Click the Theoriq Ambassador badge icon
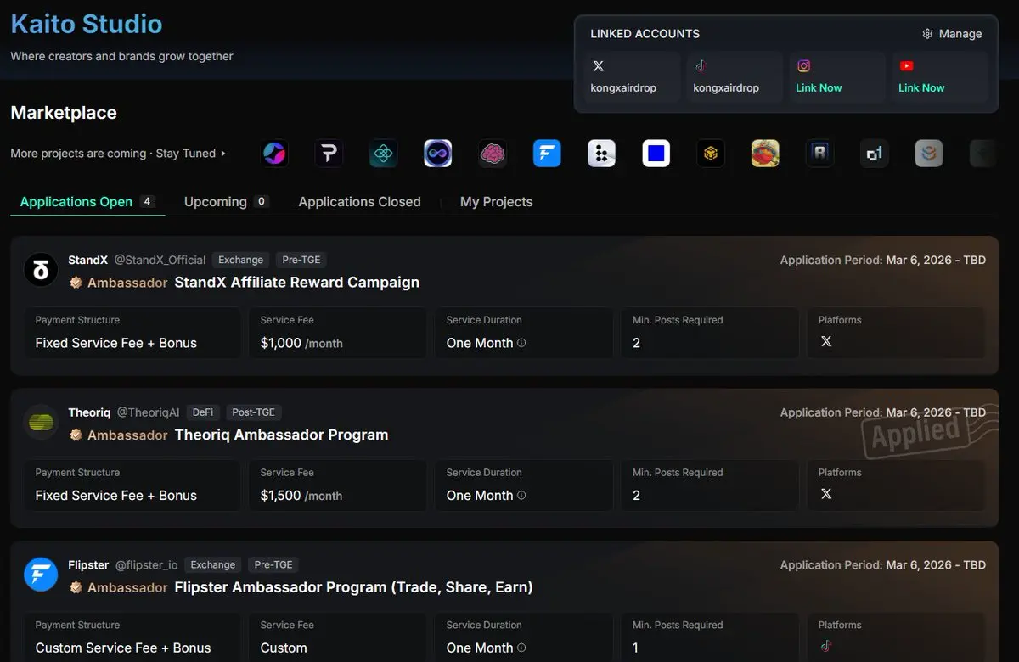The image size is (1019, 662). click(x=76, y=435)
